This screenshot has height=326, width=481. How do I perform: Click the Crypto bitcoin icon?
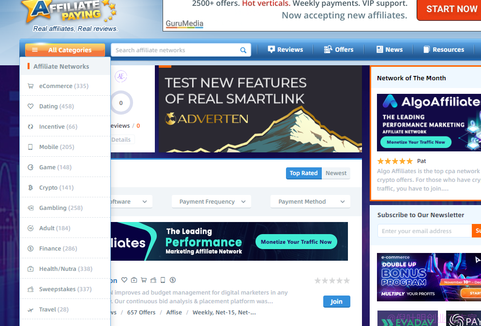[x=30, y=187]
